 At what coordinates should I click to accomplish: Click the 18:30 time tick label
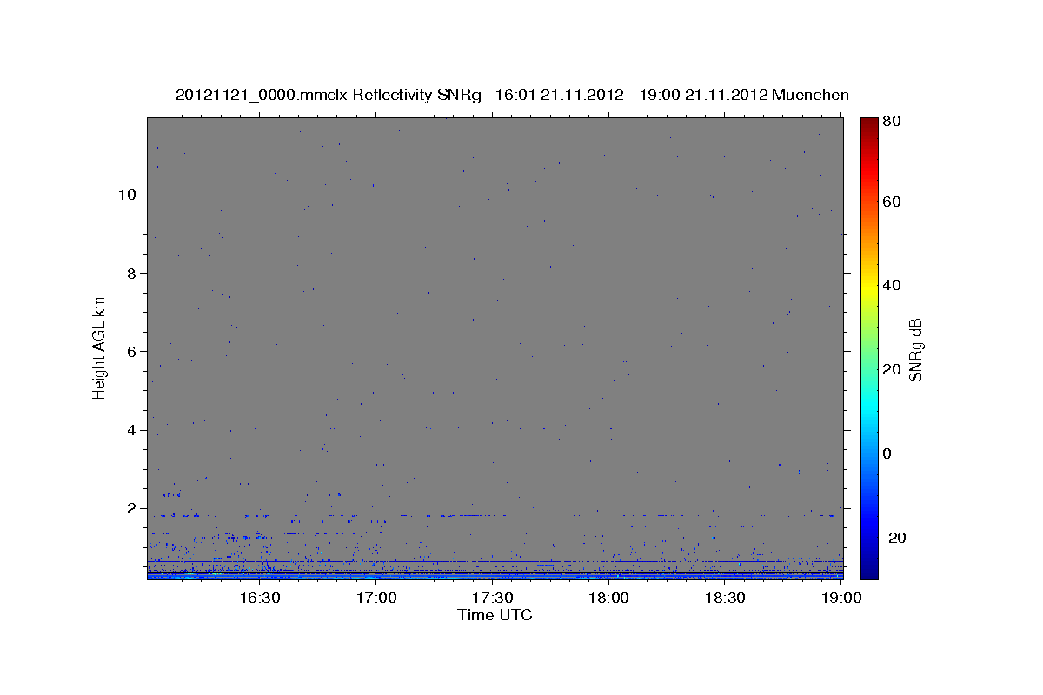tap(726, 598)
